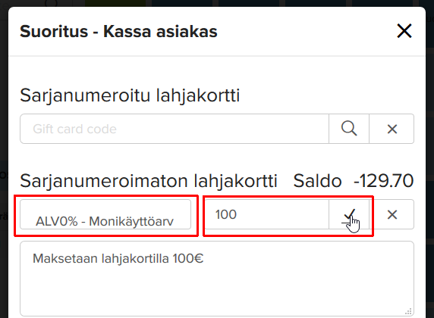Select the Saldo label
This screenshot has width=434, height=318.
(317, 181)
